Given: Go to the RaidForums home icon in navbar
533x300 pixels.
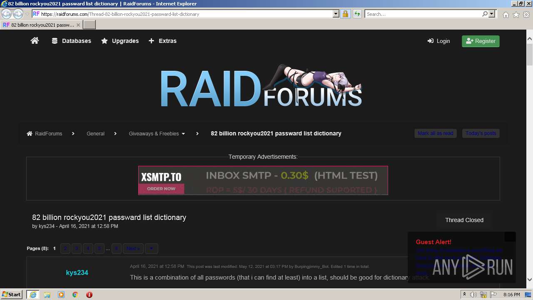Looking at the screenshot, I should tap(35, 41).
